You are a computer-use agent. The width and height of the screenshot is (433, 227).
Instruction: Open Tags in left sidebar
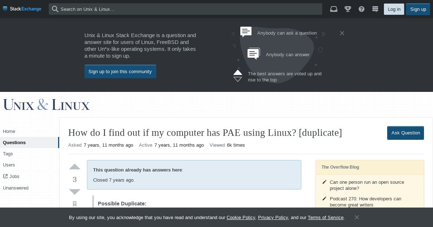[8, 153]
